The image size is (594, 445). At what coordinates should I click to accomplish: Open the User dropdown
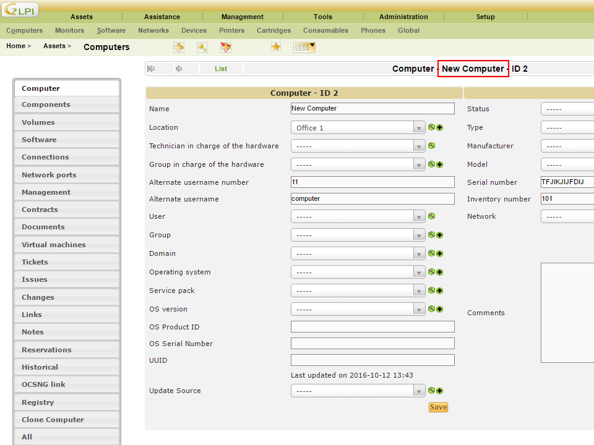coord(358,216)
